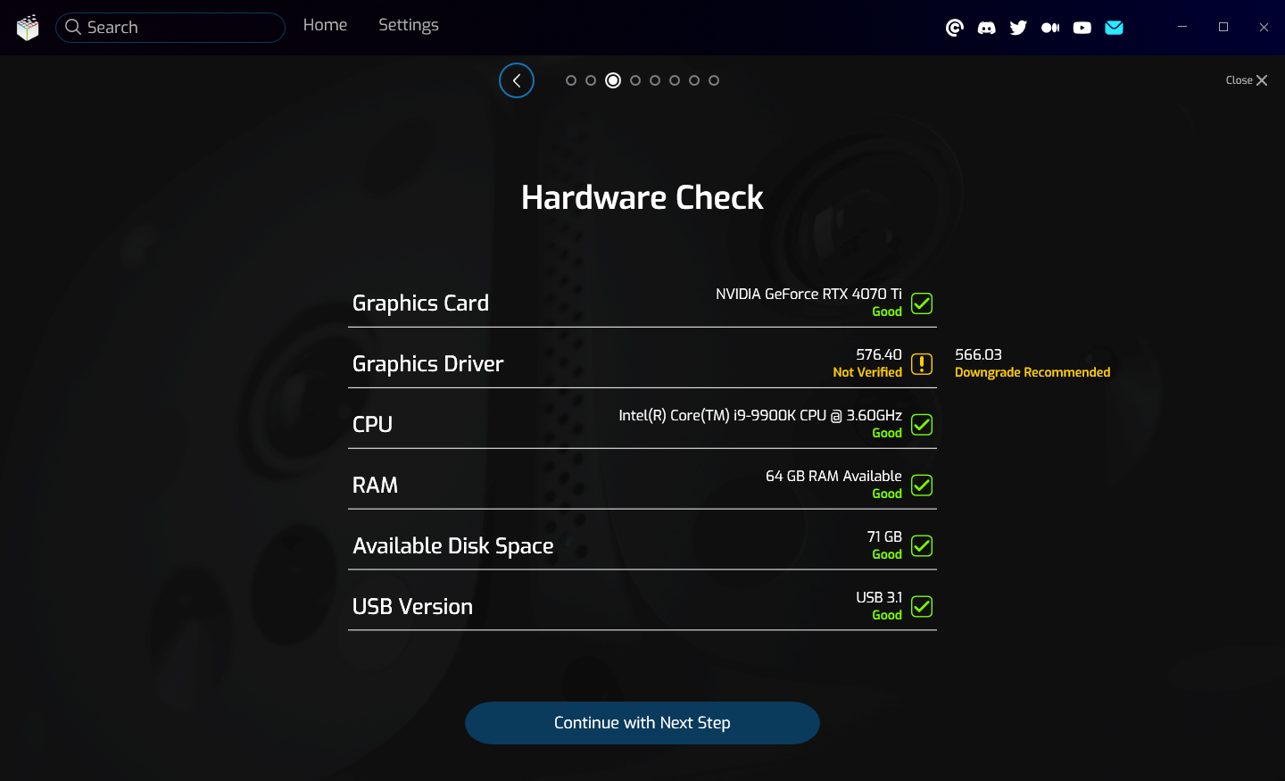Click the Graphics Card green checkmark

click(922, 303)
